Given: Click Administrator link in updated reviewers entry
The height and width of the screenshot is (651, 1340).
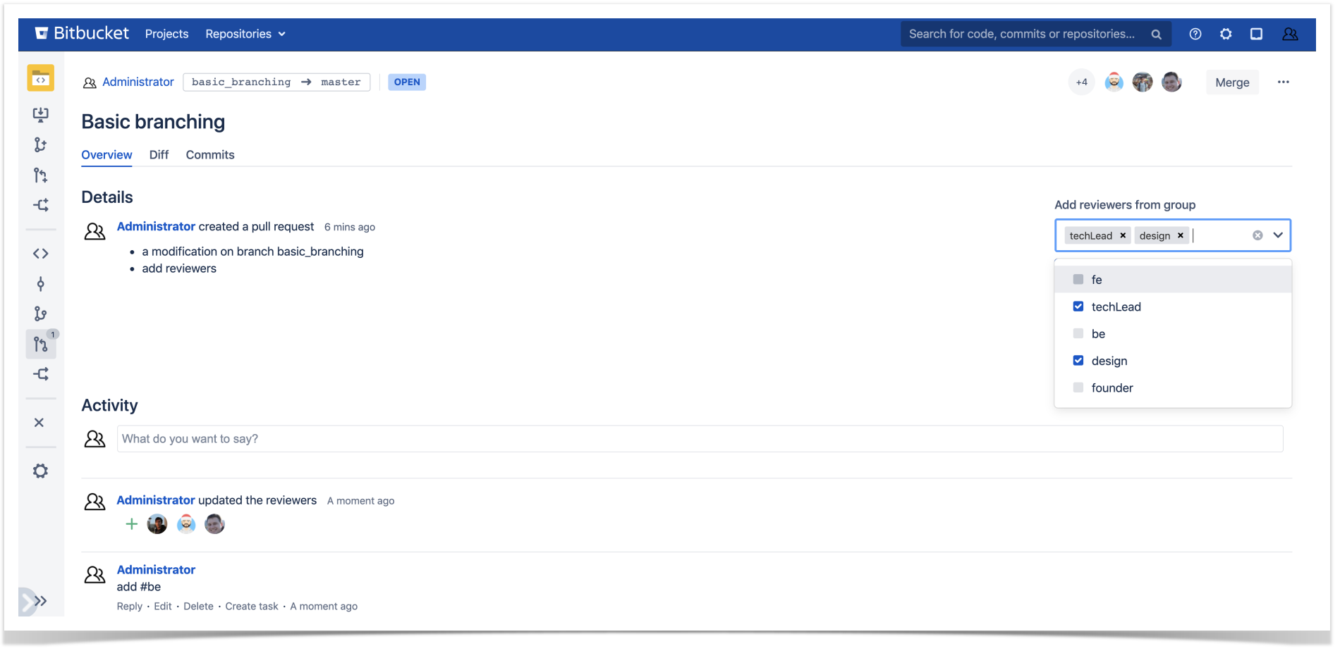Looking at the screenshot, I should pos(156,500).
